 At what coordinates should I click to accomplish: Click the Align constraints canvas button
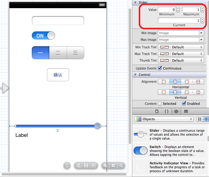[x=78, y=166]
